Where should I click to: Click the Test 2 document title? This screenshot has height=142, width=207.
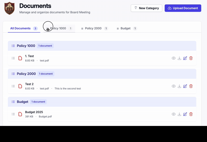click(x=29, y=84)
